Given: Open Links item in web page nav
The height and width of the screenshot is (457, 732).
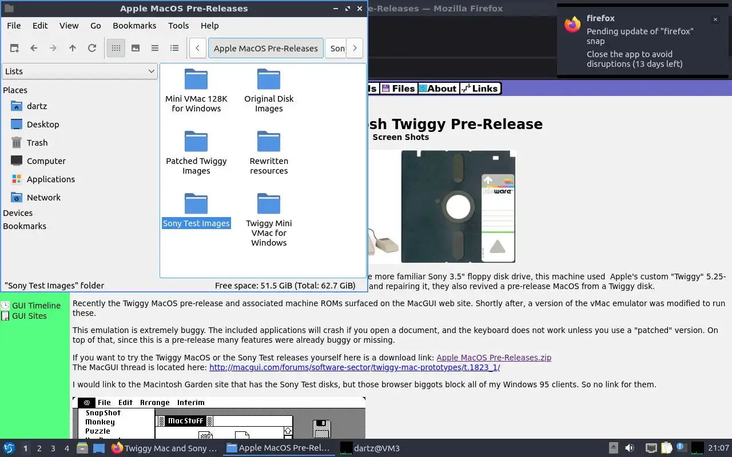Looking at the screenshot, I should 480,89.
